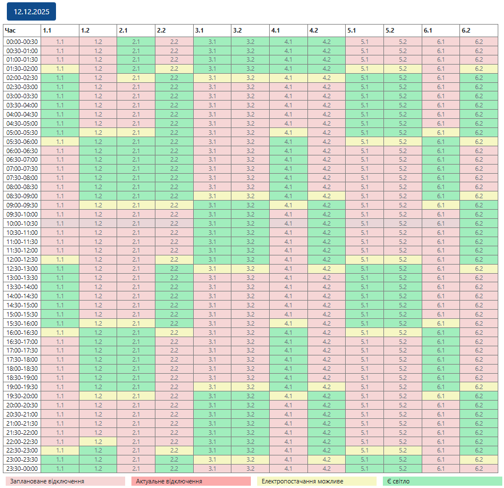Click the 2.1 cell in row 00:00-00:30
The width and height of the screenshot is (504, 488).
coord(136,41)
